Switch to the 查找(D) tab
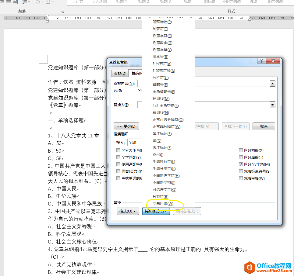Viewport: 294px width, 276px height. point(120,74)
